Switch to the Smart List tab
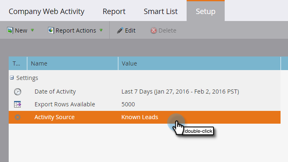Viewport: 288px width, 162px height. [161, 12]
